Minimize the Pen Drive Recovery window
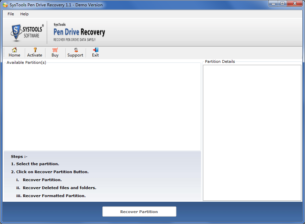Screen dimensions: 305x224 tap(273, 4)
